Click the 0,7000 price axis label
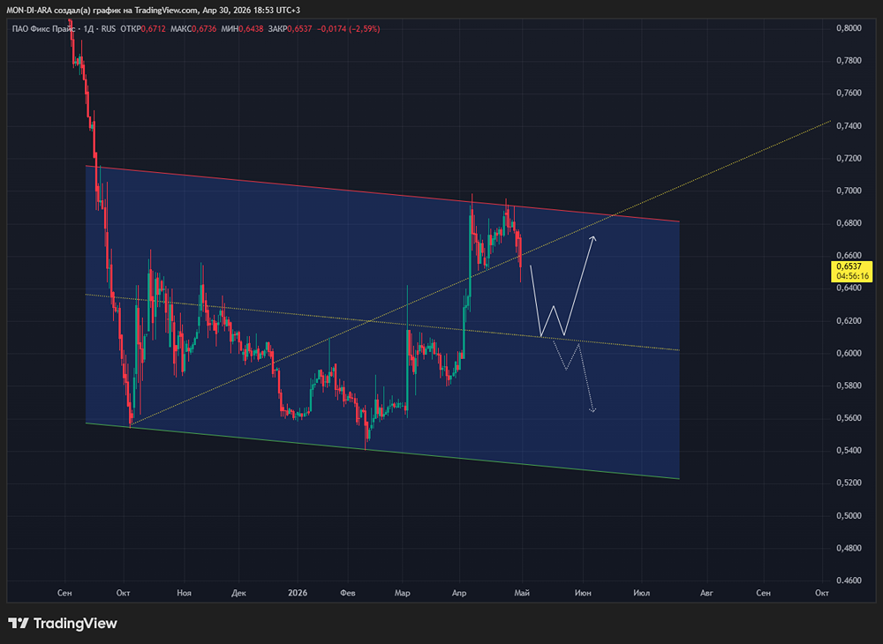The width and height of the screenshot is (883, 644). coord(849,191)
